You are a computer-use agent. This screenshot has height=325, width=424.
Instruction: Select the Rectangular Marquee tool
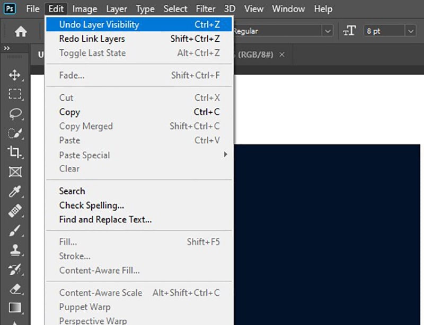(x=14, y=94)
